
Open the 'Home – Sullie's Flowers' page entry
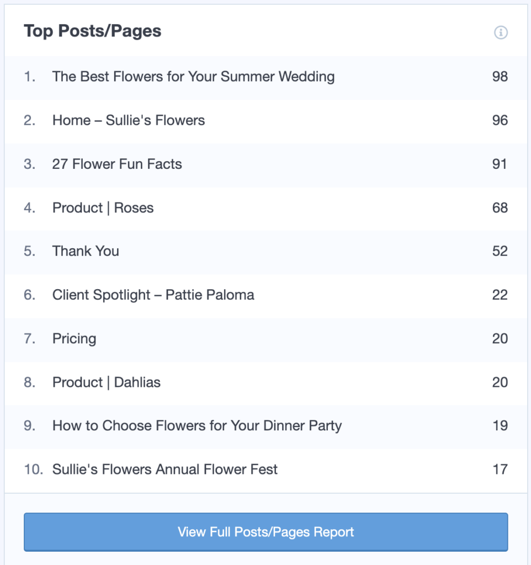(128, 120)
